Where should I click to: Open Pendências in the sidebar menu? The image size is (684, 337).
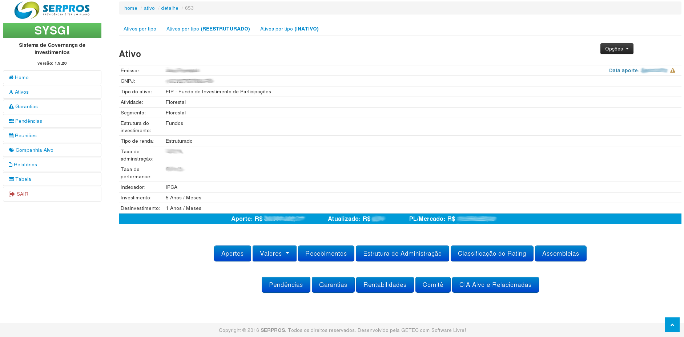tap(28, 121)
